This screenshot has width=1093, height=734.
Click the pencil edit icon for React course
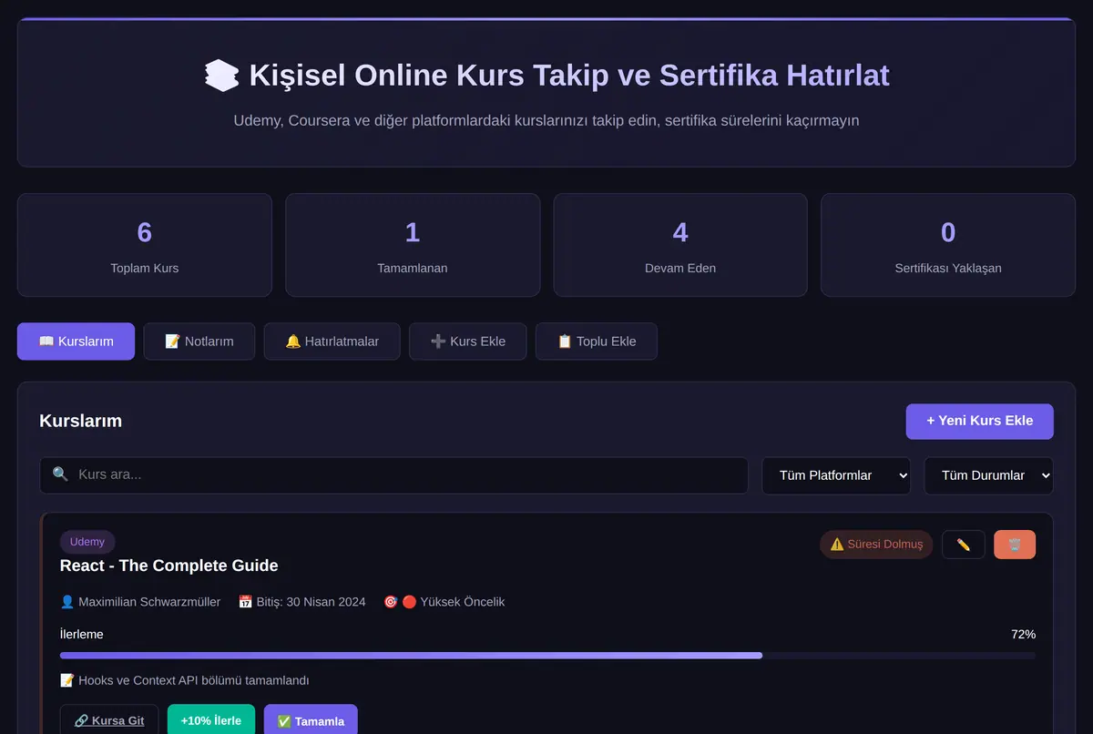coord(963,545)
